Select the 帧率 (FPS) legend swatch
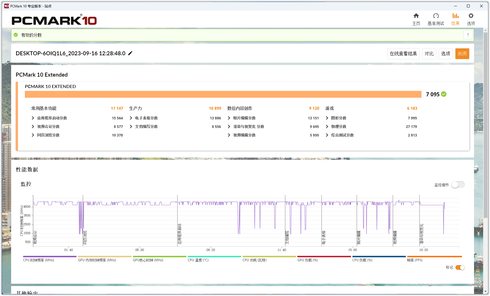 (434, 257)
